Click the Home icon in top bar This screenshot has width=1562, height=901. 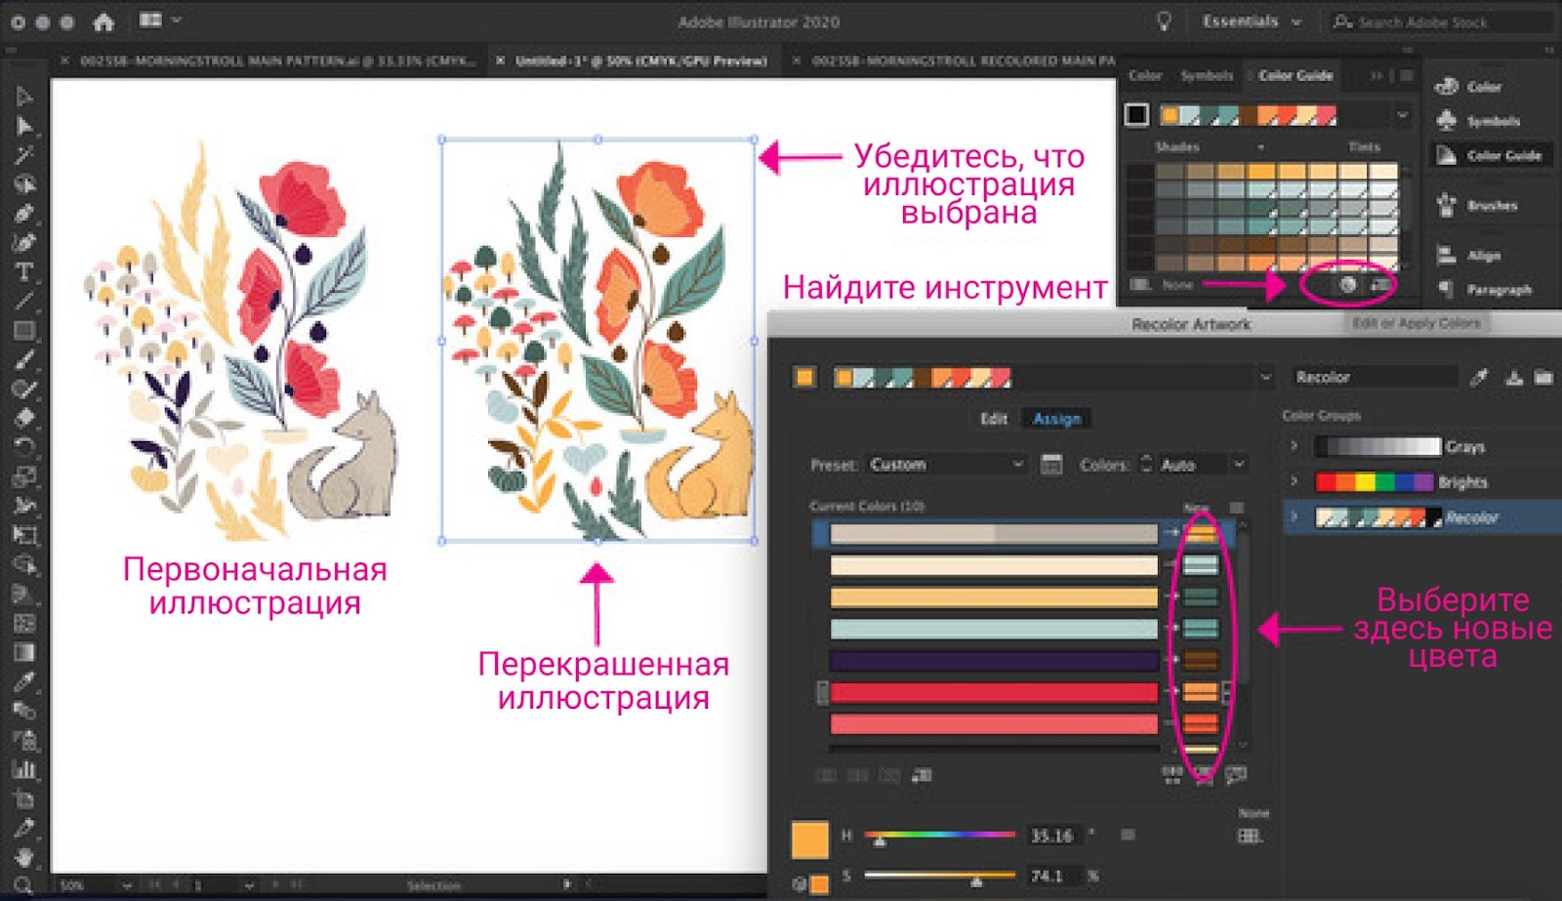click(x=103, y=20)
